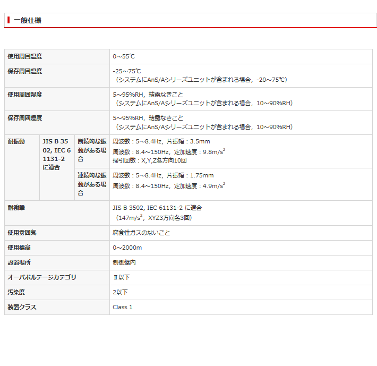This screenshot has width=377, height=366.
Task: Select the 保存周囲湿度 row label
Action: point(25,118)
